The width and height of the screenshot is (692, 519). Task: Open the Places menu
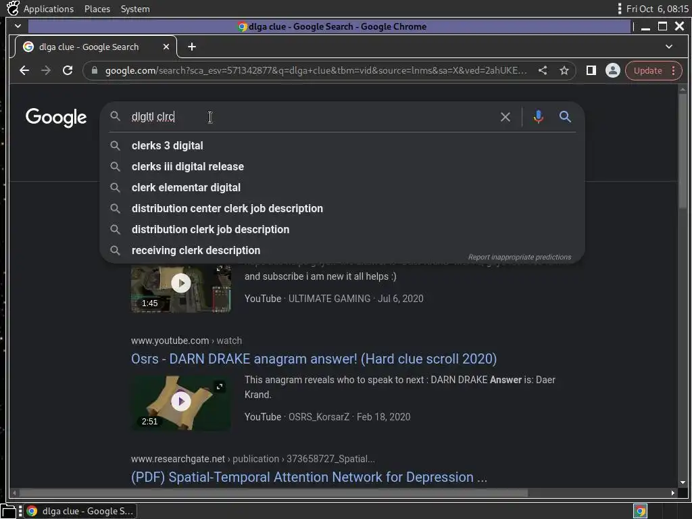tap(97, 9)
